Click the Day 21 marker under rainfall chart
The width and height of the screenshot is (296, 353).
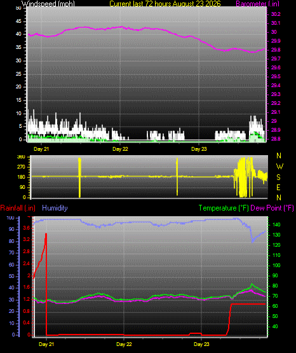[x=46, y=344]
